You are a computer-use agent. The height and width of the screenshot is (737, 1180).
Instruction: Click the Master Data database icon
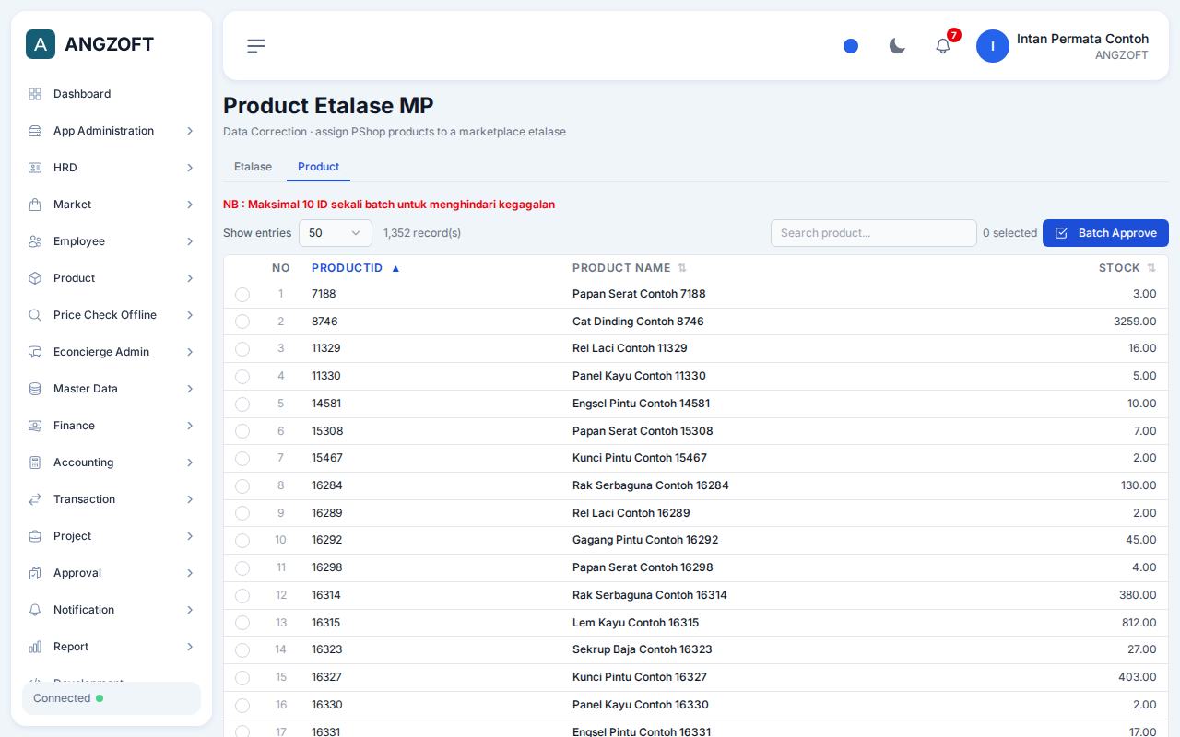35,389
